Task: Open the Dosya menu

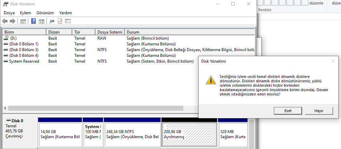Action: [x=9, y=13]
